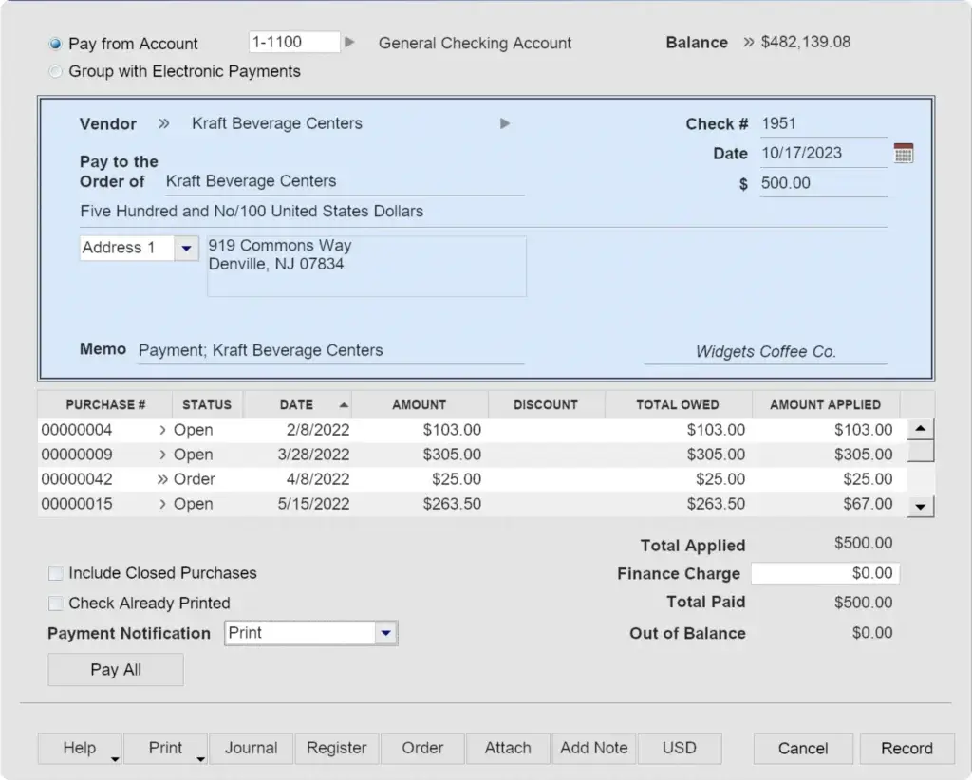Click the account number field 1-1100
Viewport: 972px width, 780px height.
pos(294,42)
